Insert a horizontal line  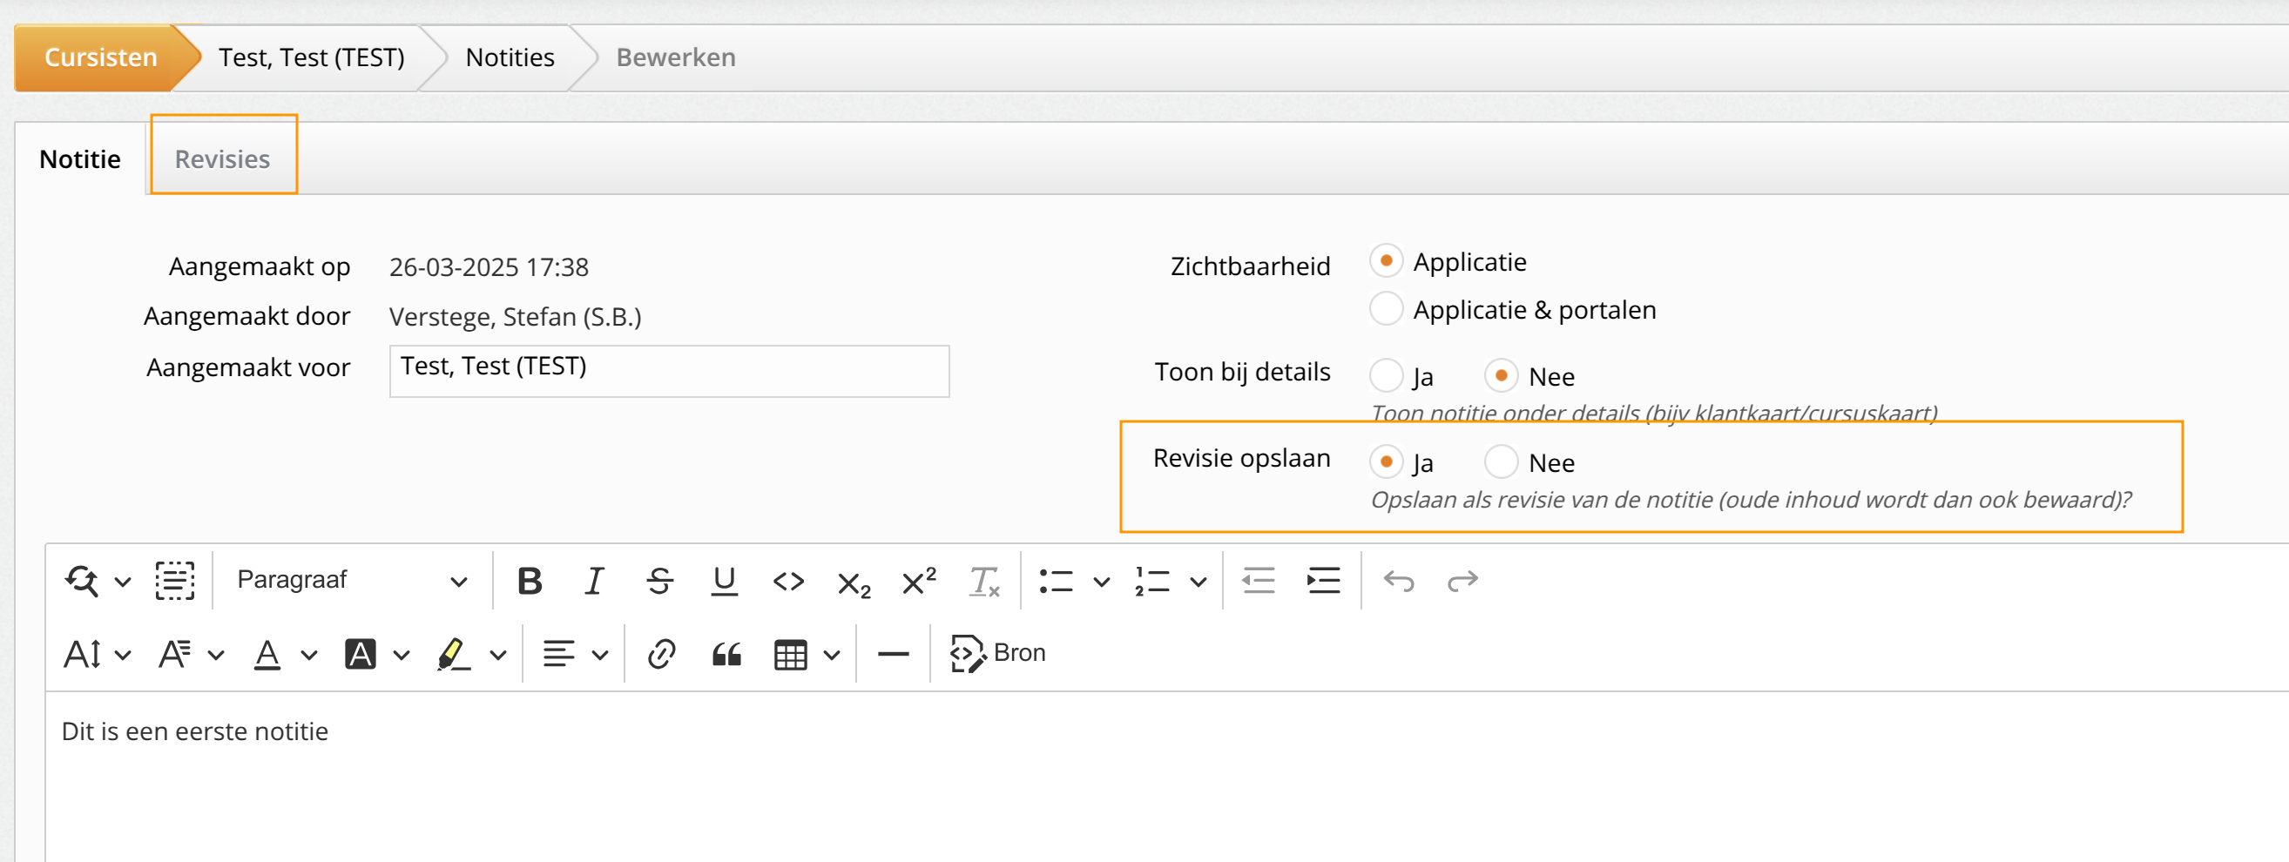[x=893, y=655]
